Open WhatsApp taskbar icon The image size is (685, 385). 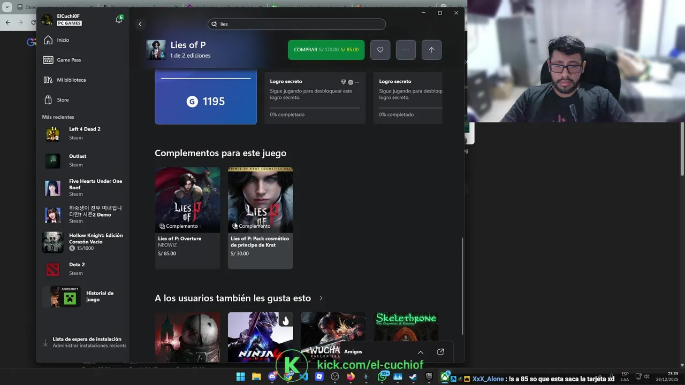coord(382,377)
